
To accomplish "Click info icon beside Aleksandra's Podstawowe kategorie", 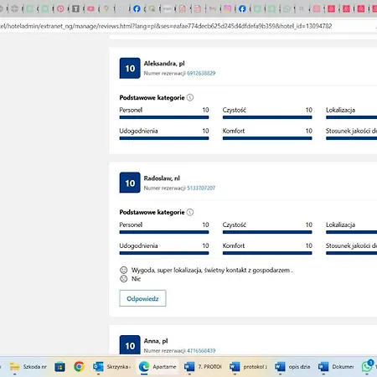I will pyautogui.click(x=190, y=97).
